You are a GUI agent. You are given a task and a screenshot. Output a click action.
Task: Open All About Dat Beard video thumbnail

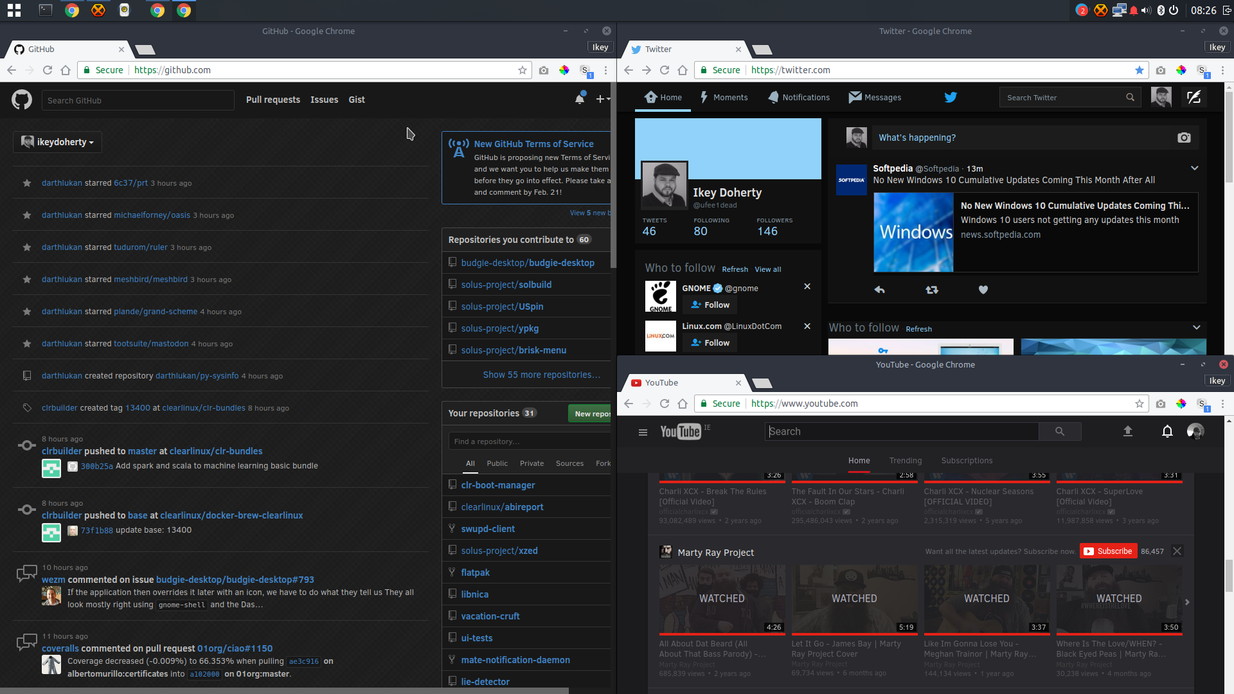point(722,599)
